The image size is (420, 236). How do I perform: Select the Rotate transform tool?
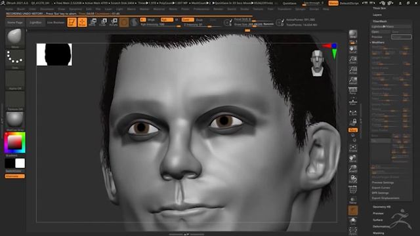pos(114,22)
